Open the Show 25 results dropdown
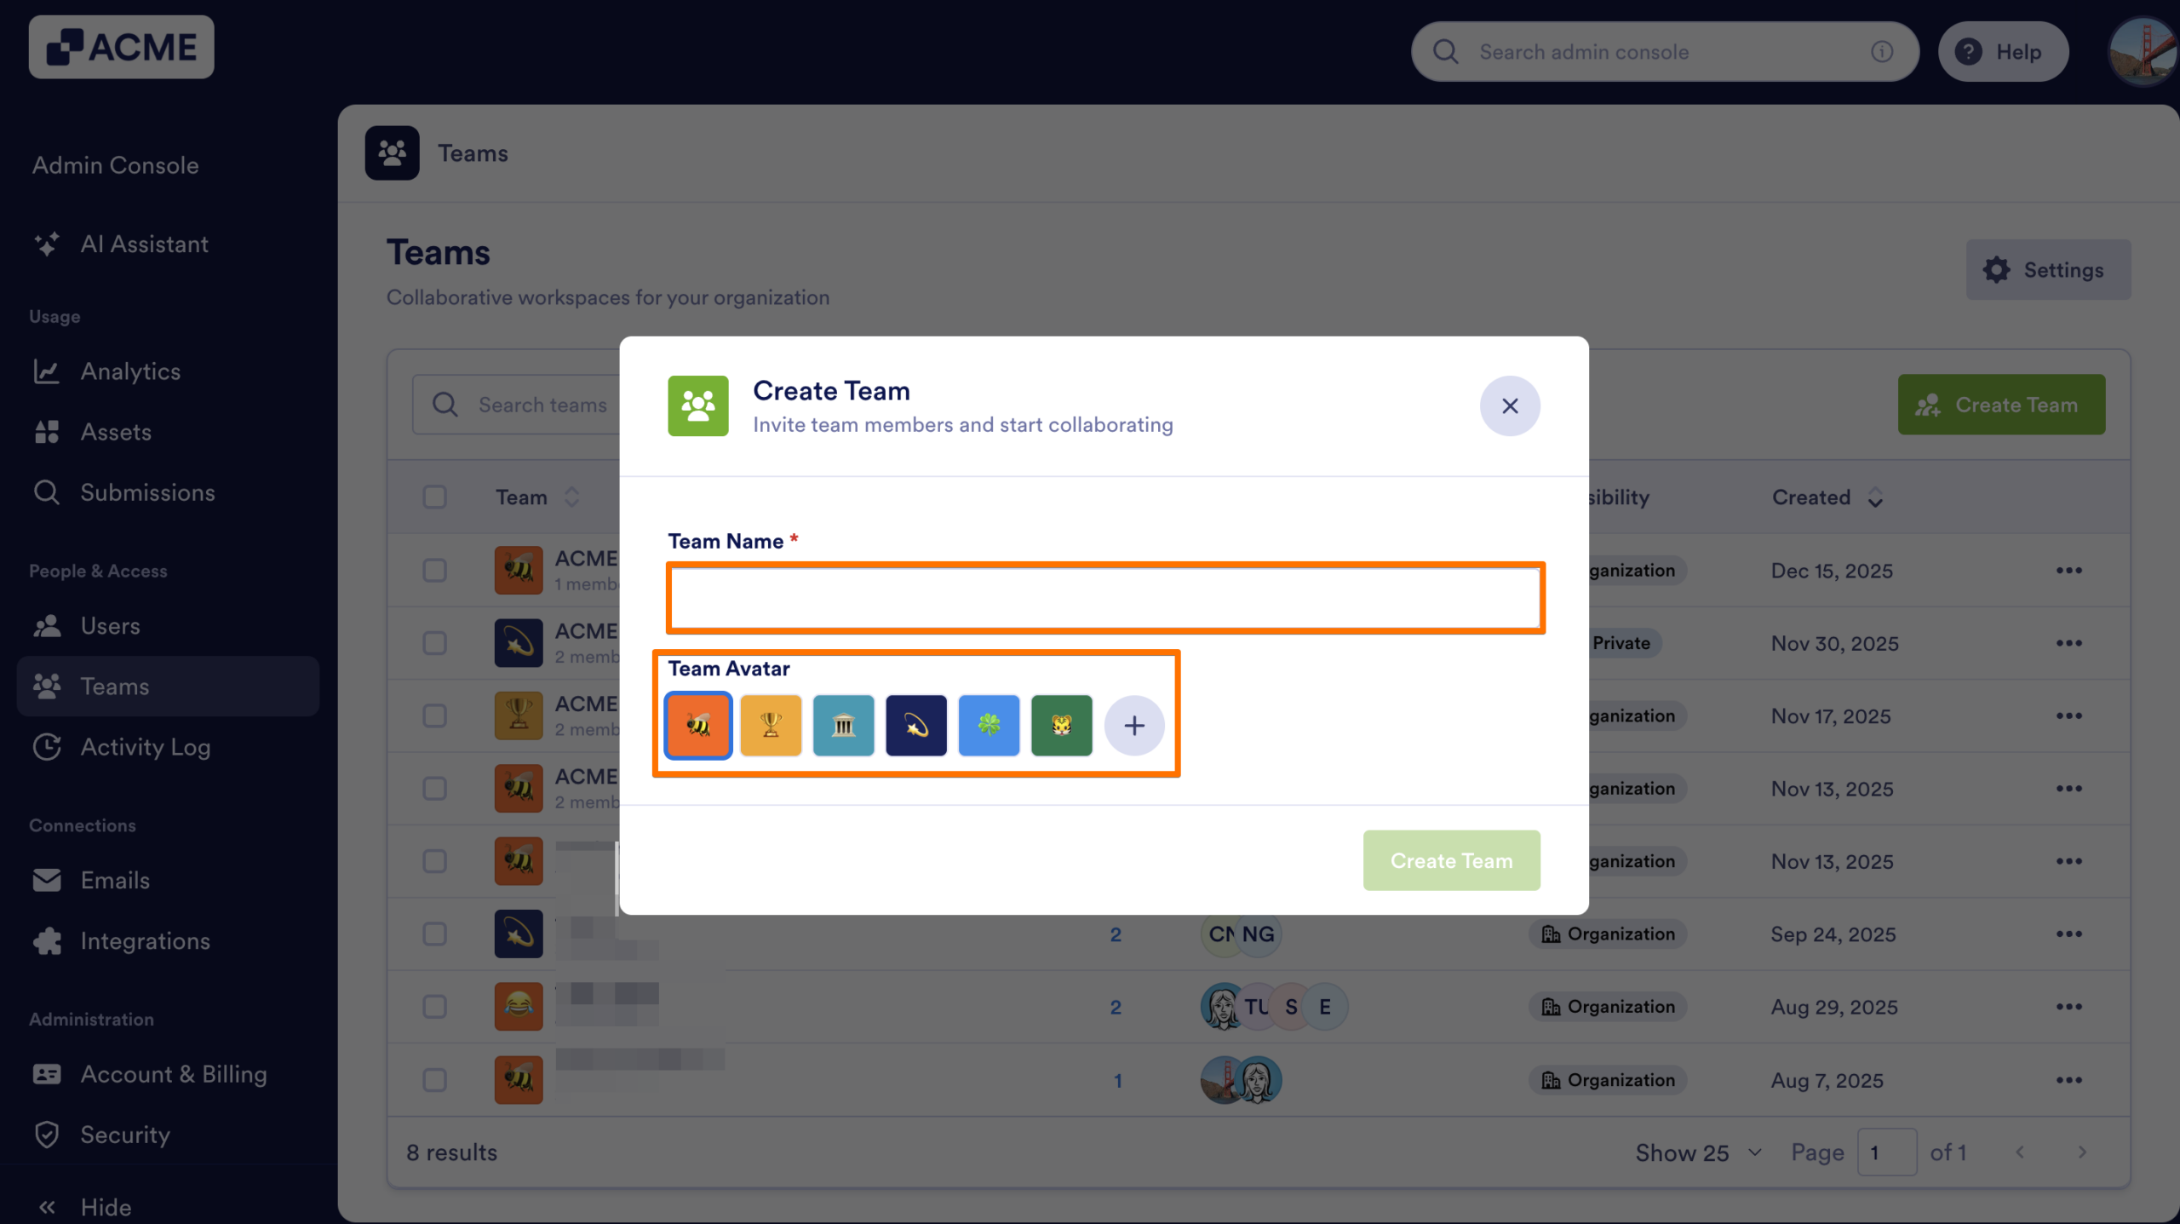The height and width of the screenshot is (1224, 2180). tap(1697, 1152)
